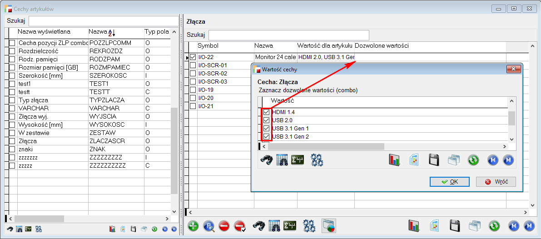The height and width of the screenshot is (239, 541).
Task: Open bar chart icon in left features panel
Action: point(112,229)
